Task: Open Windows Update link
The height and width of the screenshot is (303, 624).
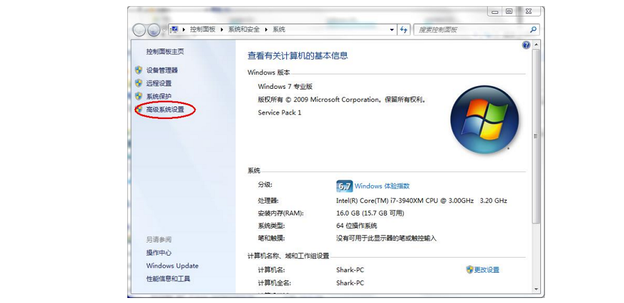Action: tap(172, 266)
